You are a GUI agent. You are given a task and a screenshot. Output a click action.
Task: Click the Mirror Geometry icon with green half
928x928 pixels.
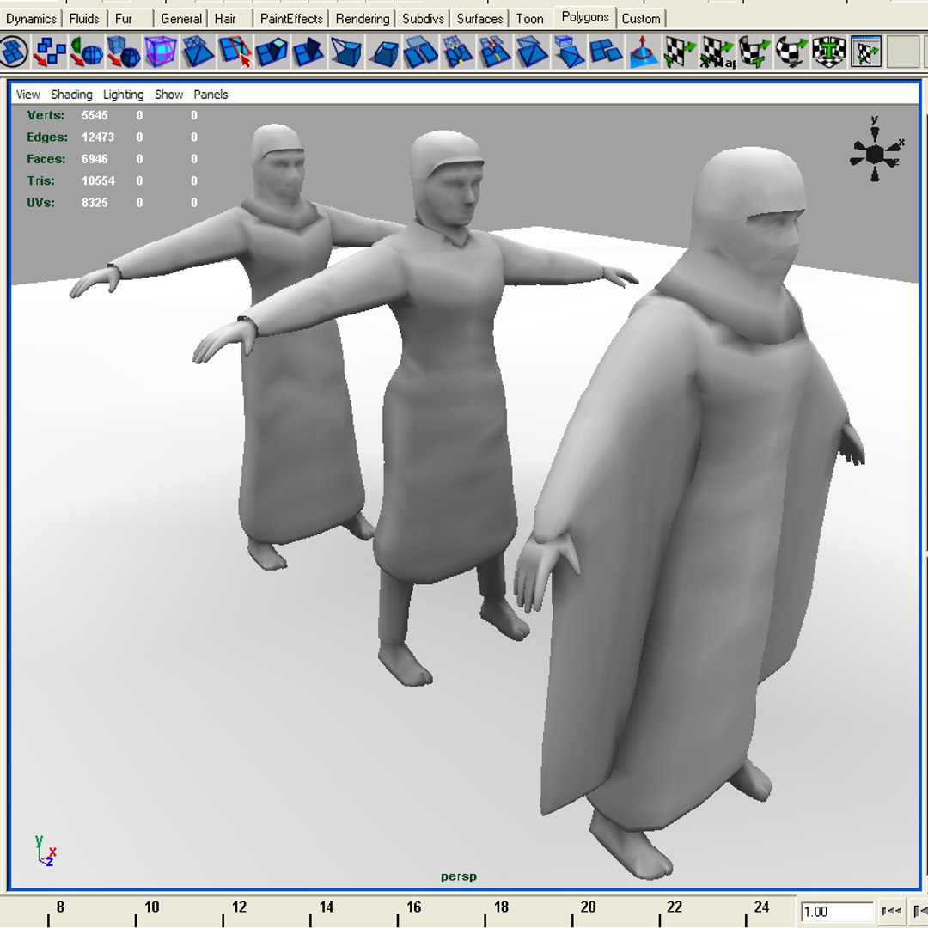point(87,52)
